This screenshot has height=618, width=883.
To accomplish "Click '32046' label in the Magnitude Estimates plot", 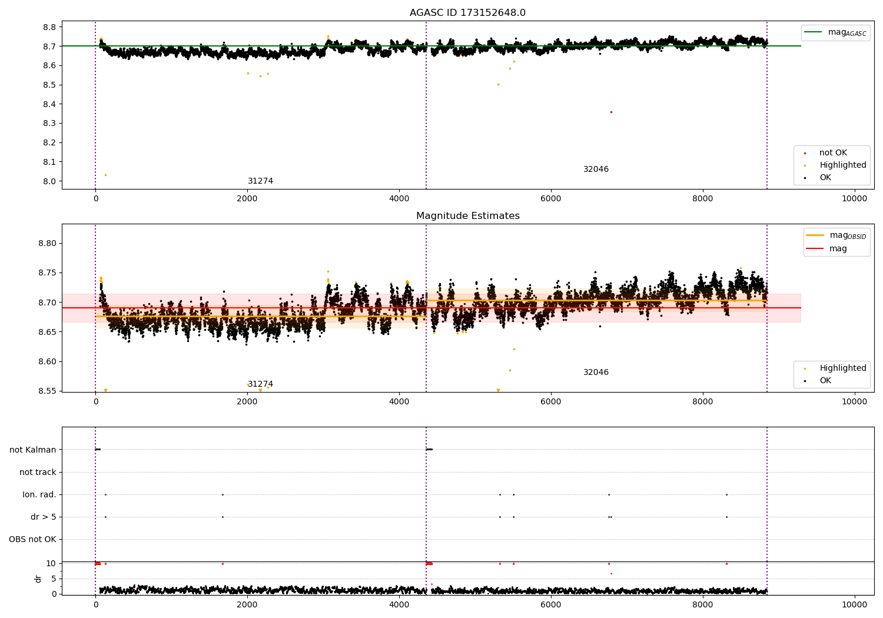I will point(596,373).
